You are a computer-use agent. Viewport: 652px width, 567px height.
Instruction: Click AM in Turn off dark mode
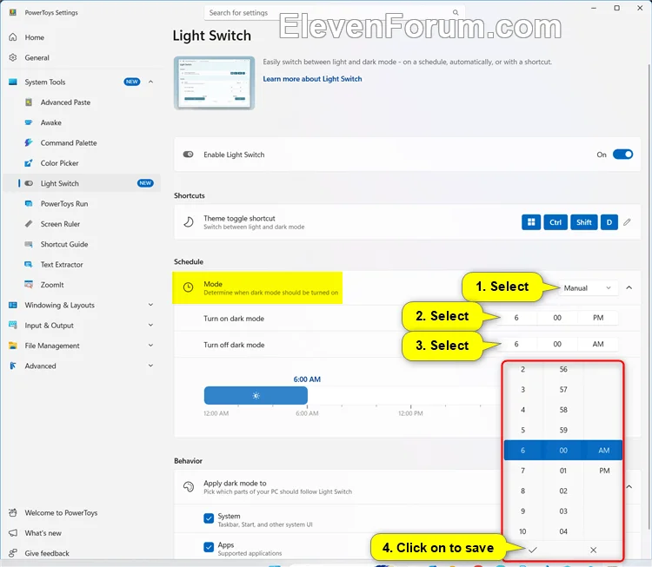pos(598,344)
